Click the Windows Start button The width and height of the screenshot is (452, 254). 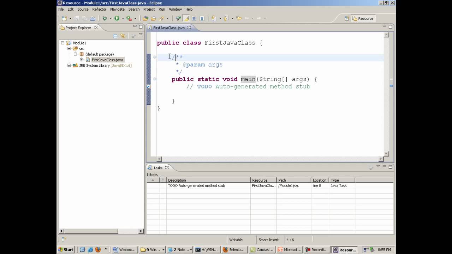click(x=66, y=250)
